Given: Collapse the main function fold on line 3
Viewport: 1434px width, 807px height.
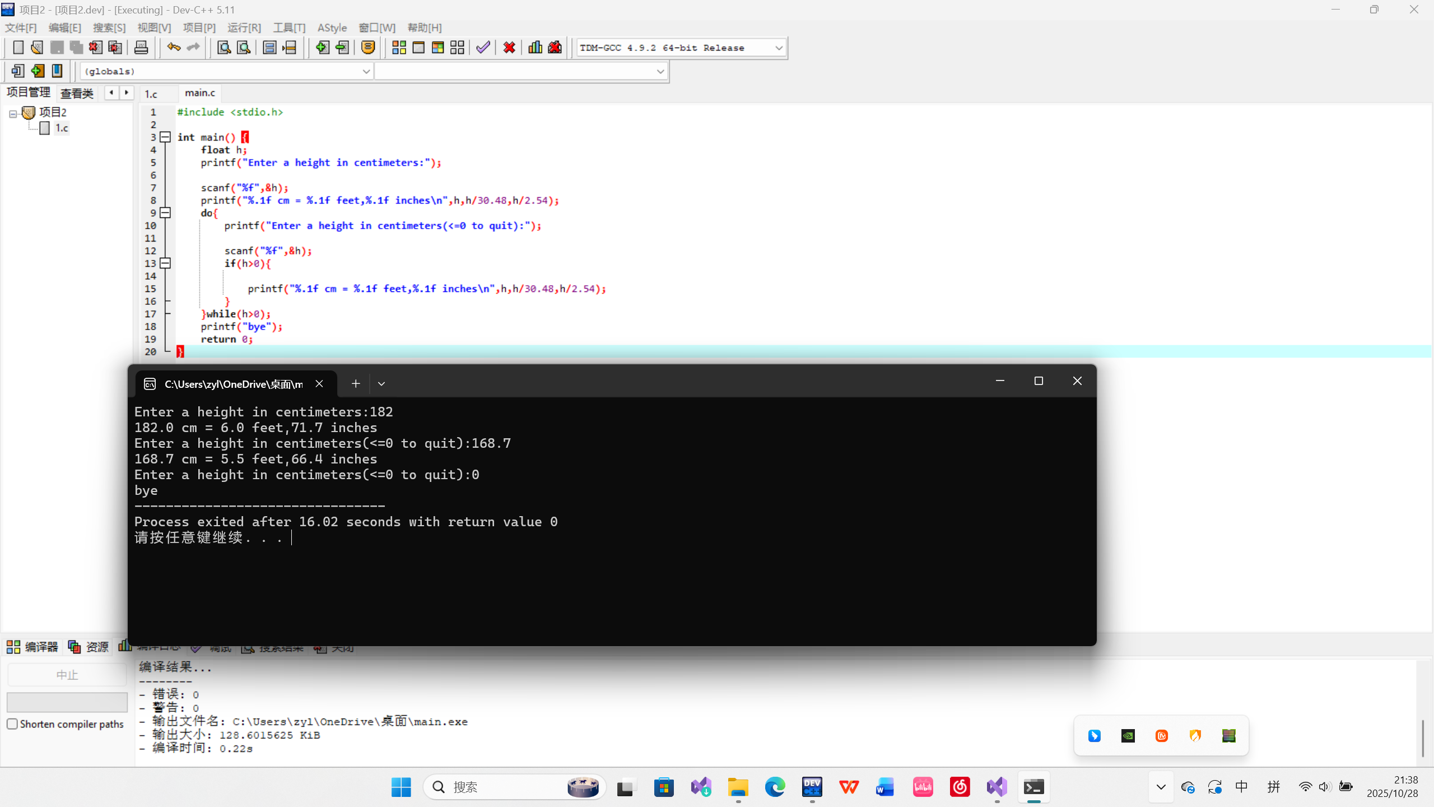Looking at the screenshot, I should pos(165,137).
